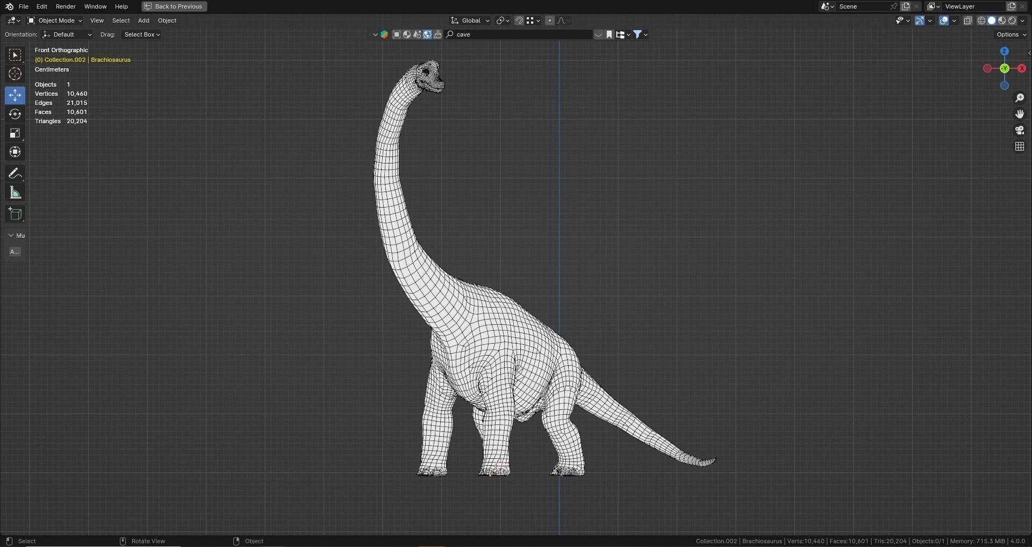The width and height of the screenshot is (1032, 547).
Task: Open the Edit menu
Action: point(41,6)
